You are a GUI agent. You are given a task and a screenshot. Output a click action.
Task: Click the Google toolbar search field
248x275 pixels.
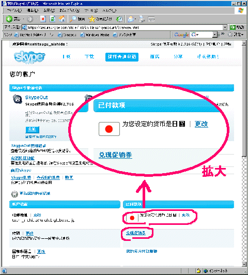[204, 35]
